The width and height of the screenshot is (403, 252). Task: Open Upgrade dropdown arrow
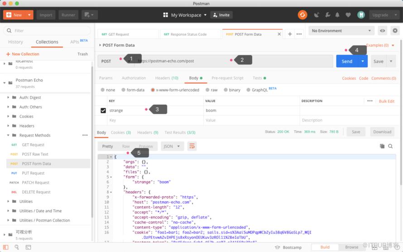pyautogui.click(x=396, y=15)
